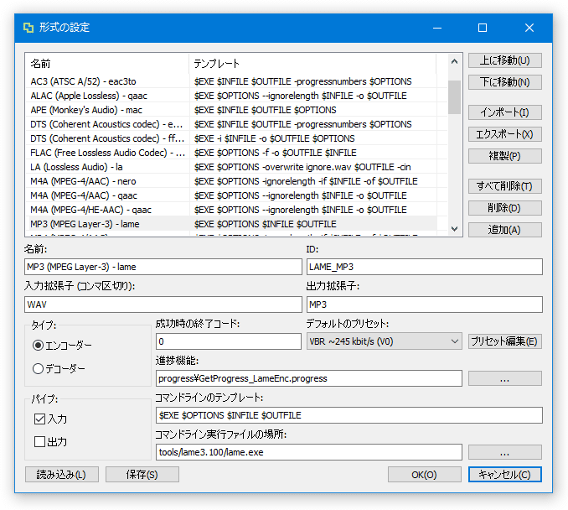Click the 削除(D) delete button

tap(504, 208)
